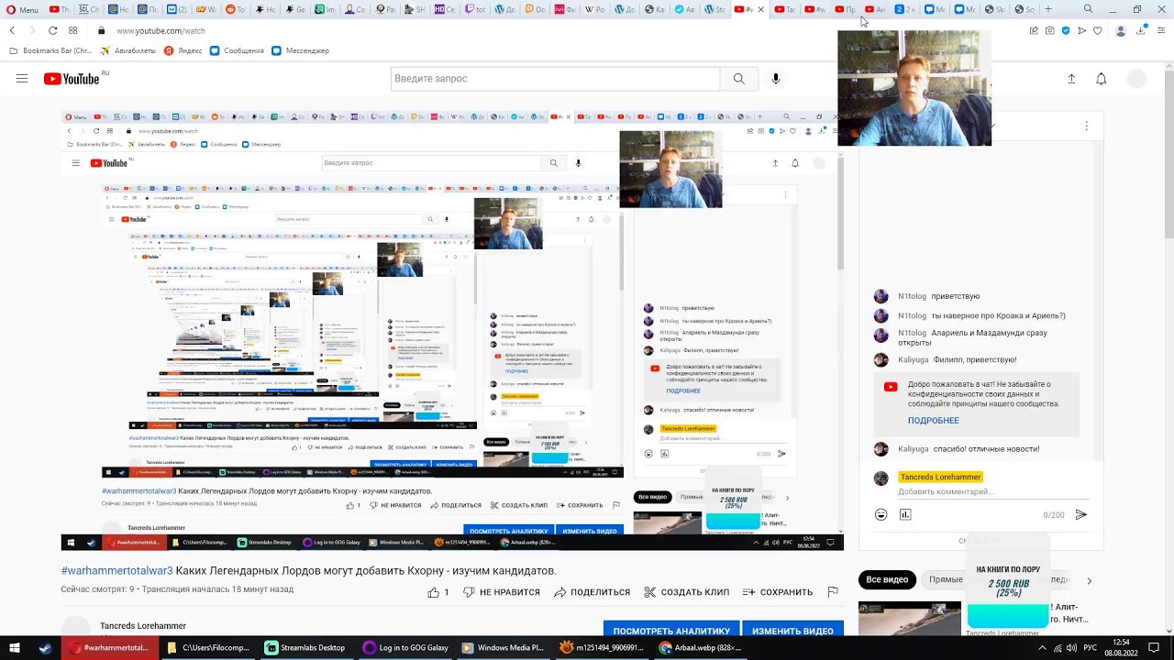Click СОЗДАТЬ КЛИП scissors button
The image size is (1174, 660).
[686, 592]
